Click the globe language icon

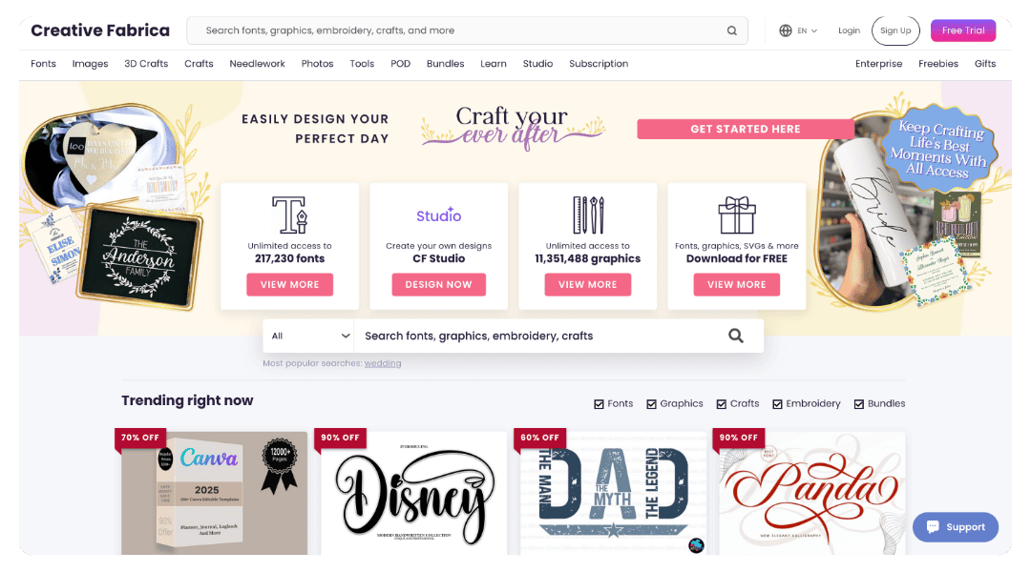pos(785,31)
